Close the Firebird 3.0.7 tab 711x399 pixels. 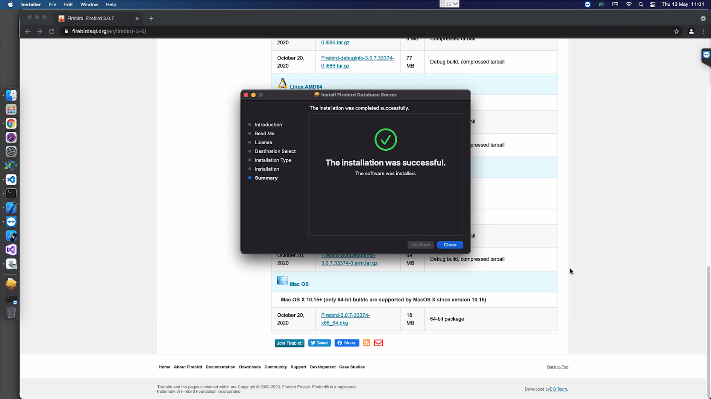pyautogui.click(x=137, y=19)
